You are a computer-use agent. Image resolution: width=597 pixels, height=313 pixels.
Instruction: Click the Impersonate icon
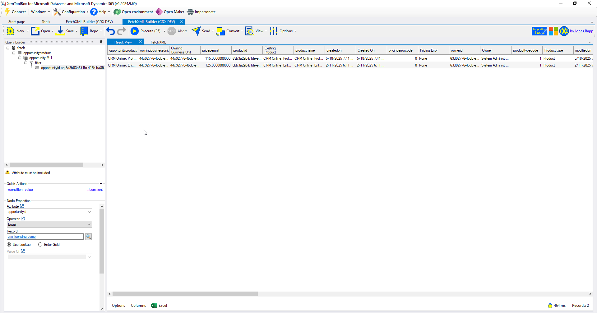click(190, 12)
